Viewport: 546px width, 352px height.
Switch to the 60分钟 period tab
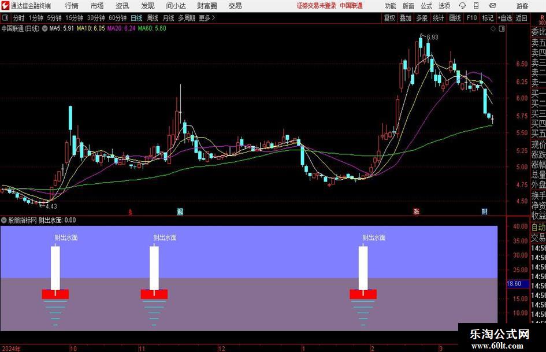coord(118,18)
